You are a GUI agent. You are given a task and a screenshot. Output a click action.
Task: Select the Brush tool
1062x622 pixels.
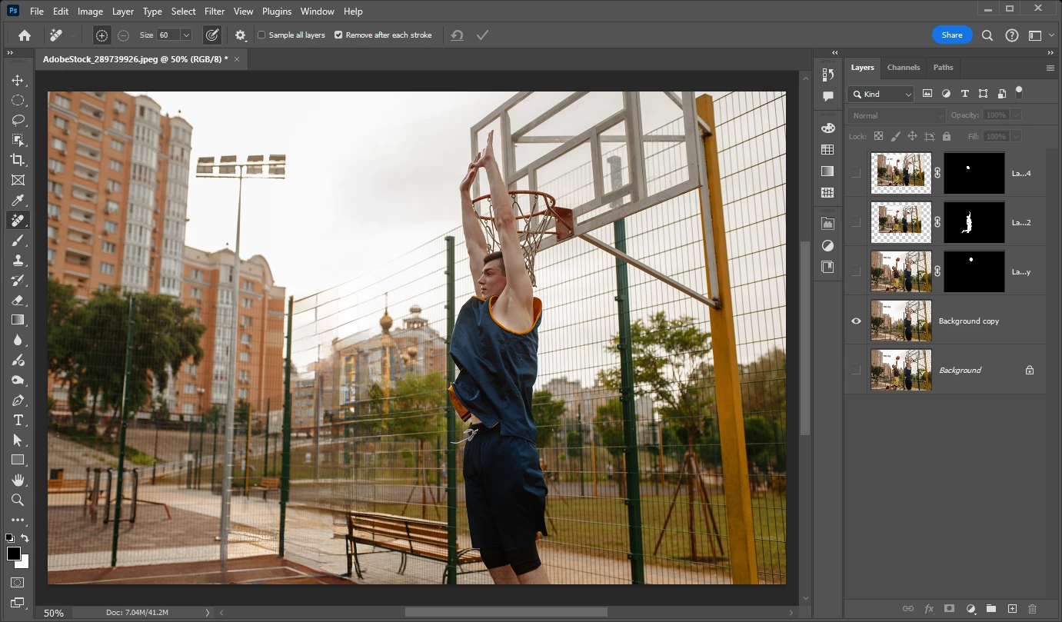(x=17, y=241)
